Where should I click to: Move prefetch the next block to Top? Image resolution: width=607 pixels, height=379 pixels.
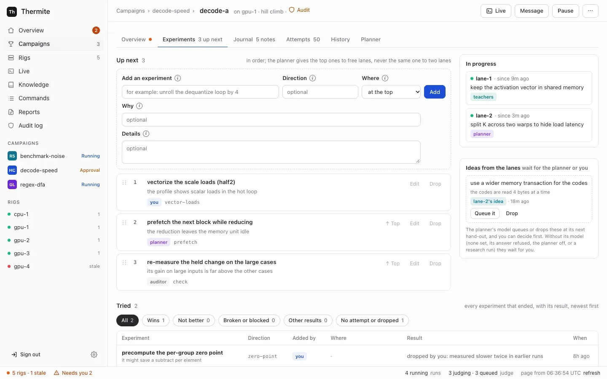[392, 224]
